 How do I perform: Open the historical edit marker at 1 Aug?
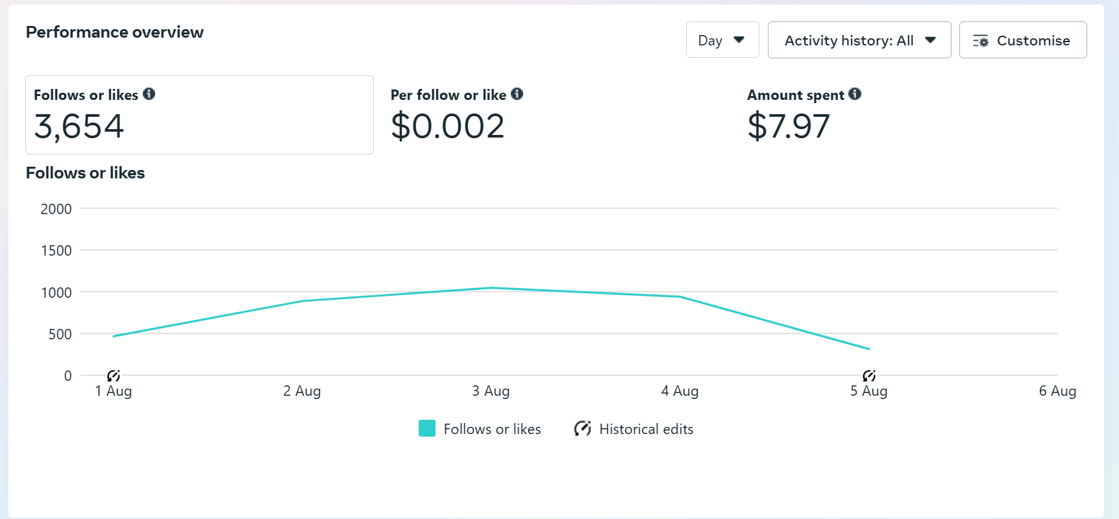click(x=114, y=376)
